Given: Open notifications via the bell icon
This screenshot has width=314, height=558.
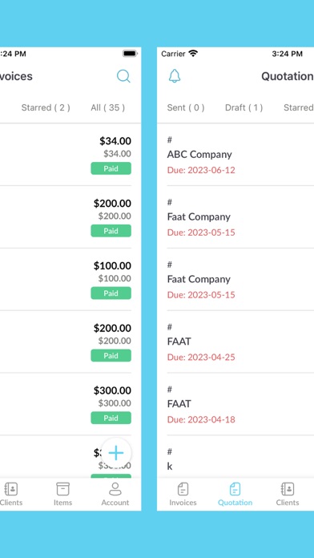Looking at the screenshot, I should (175, 76).
